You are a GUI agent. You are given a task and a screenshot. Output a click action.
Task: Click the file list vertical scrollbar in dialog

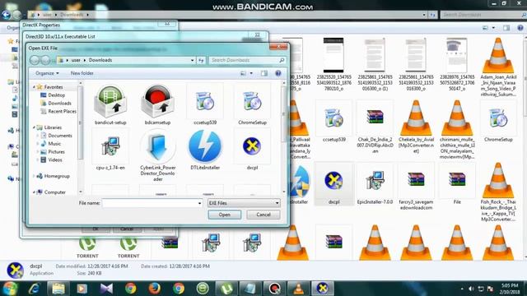[x=284, y=137]
